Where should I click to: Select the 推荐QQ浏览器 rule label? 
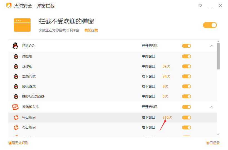[33, 96]
